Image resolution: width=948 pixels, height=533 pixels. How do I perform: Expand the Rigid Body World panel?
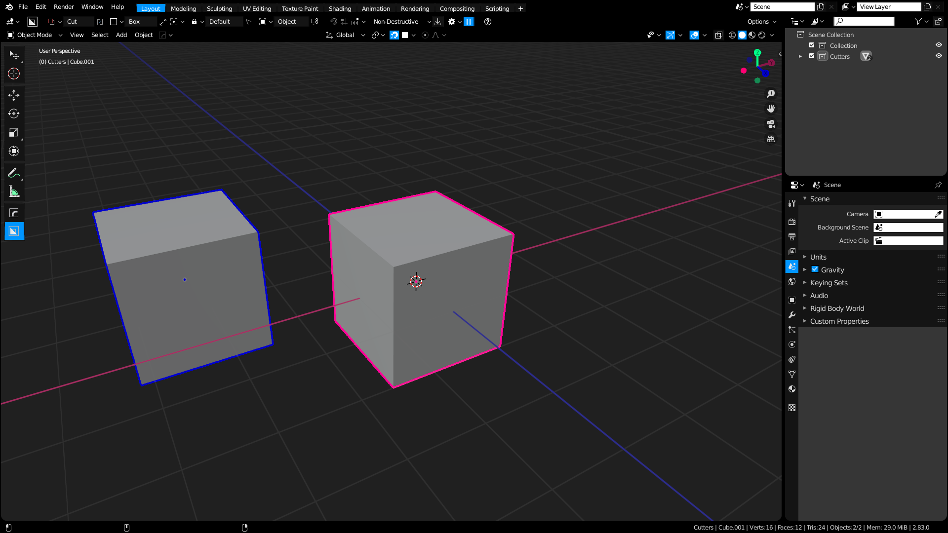(837, 308)
